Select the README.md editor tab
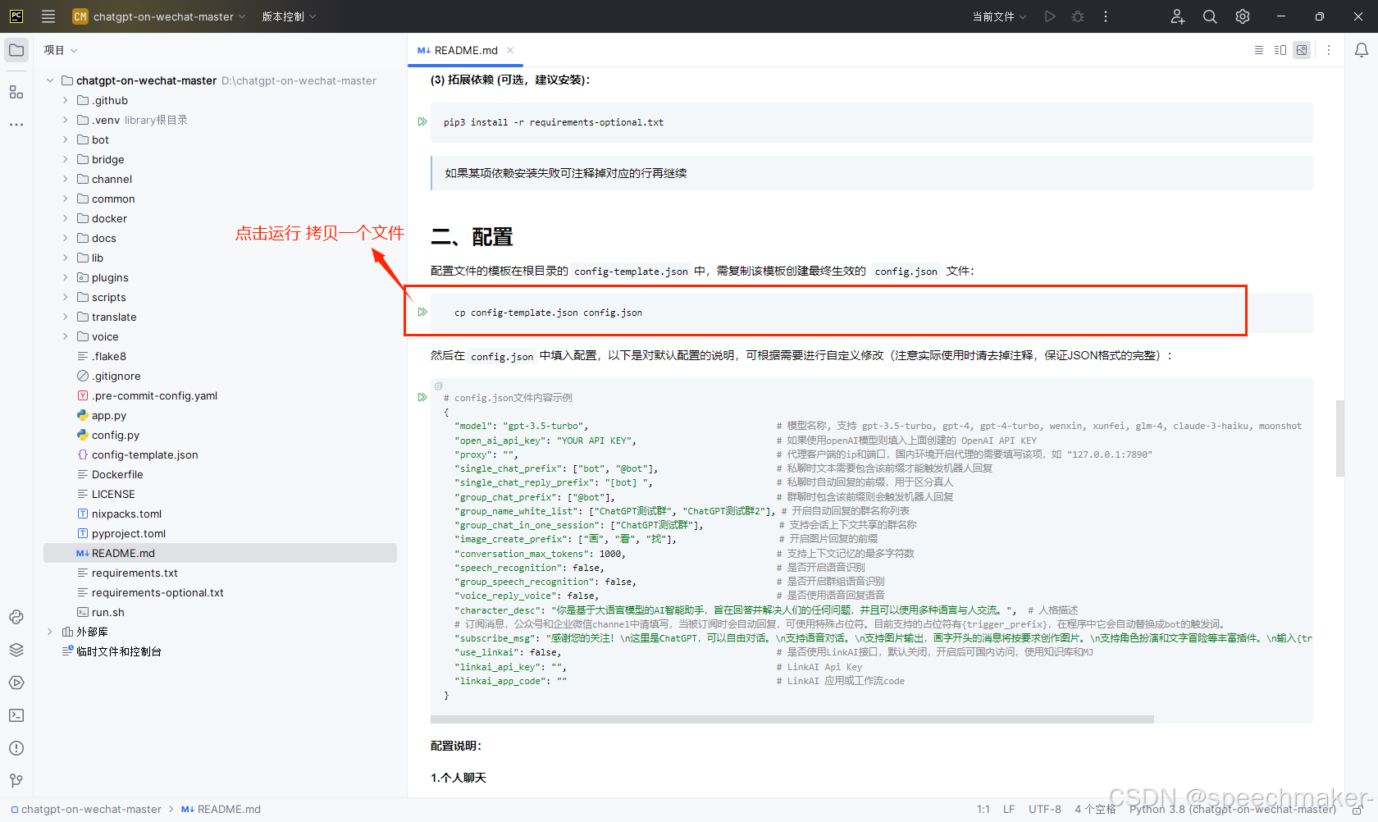The height and width of the screenshot is (822, 1378). [464, 50]
